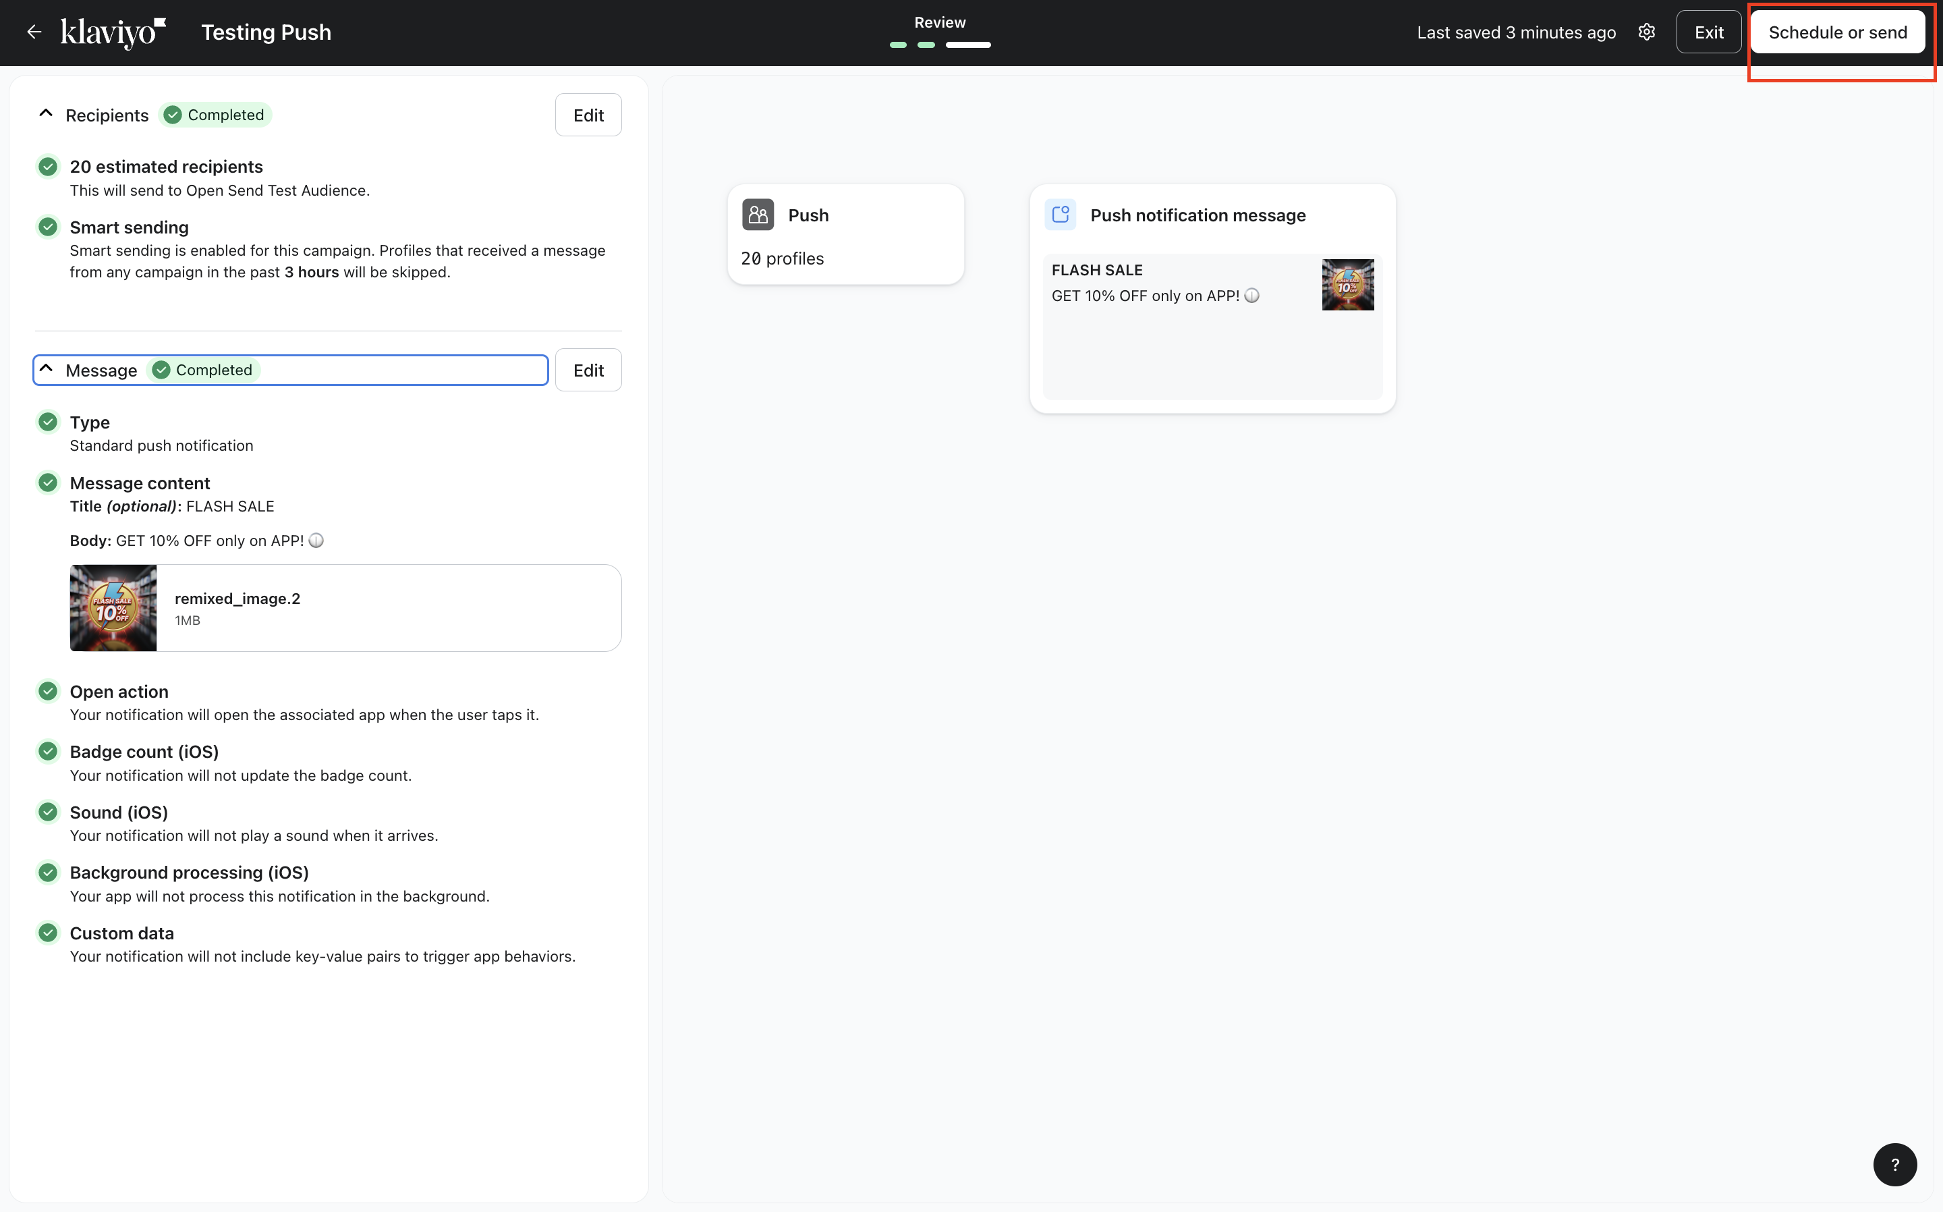
Task: Click the remixed_image.2 file name
Action: click(x=237, y=598)
